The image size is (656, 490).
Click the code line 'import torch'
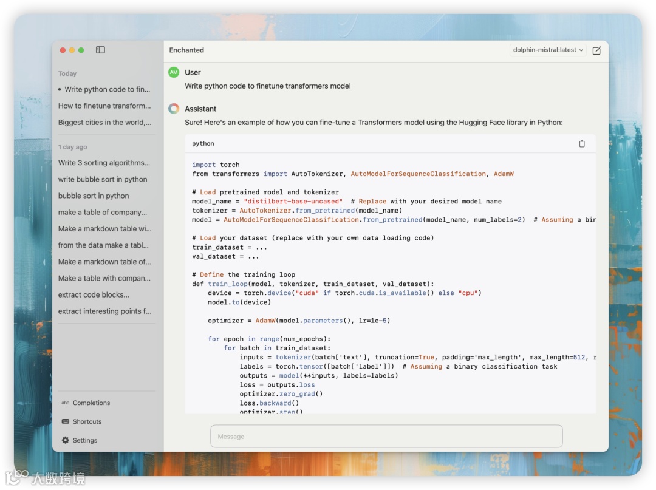click(x=216, y=165)
